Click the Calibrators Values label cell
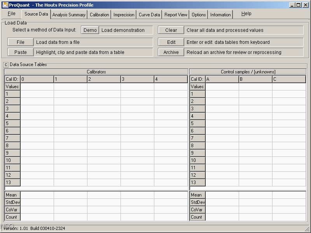The width and height of the screenshot is (311, 233). [x=12, y=87]
